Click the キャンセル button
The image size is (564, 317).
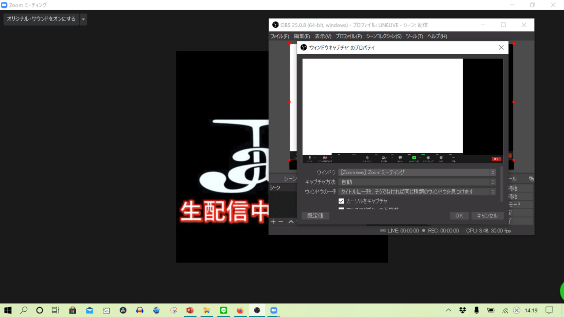(487, 216)
